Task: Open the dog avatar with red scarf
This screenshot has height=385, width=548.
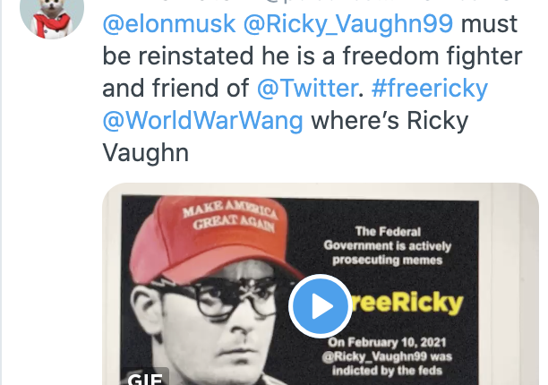Action: coord(52,16)
